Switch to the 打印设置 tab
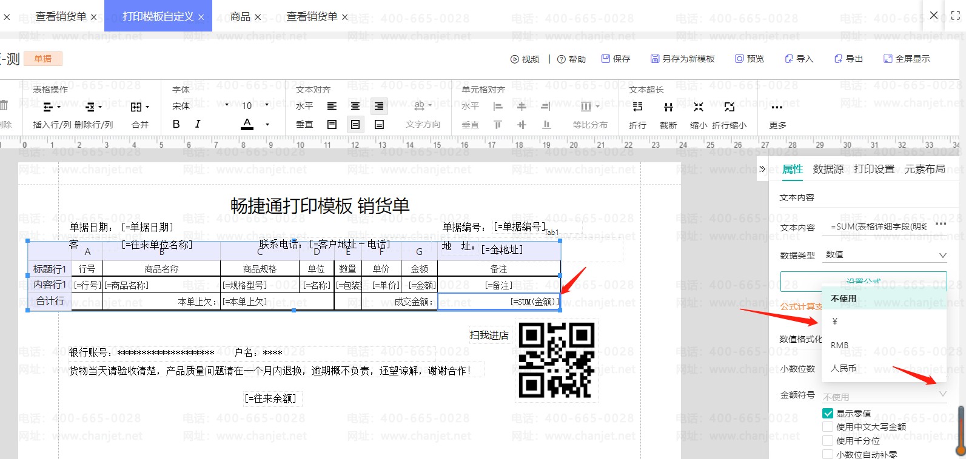The image size is (966, 459). (x=874, y=169)
